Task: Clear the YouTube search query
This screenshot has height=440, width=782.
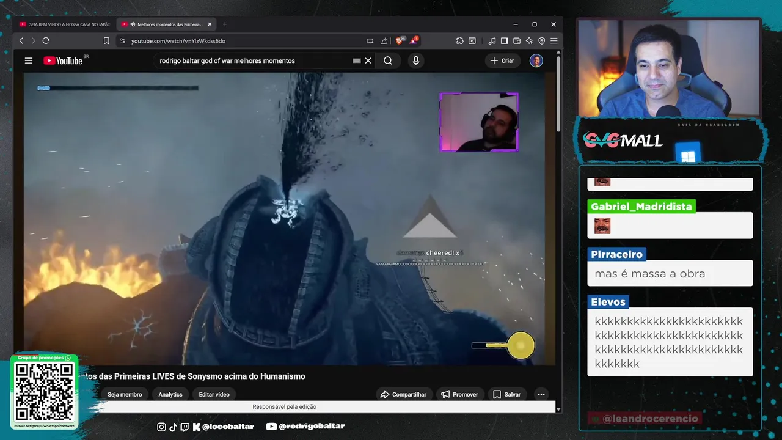Action: coord(368,61)
